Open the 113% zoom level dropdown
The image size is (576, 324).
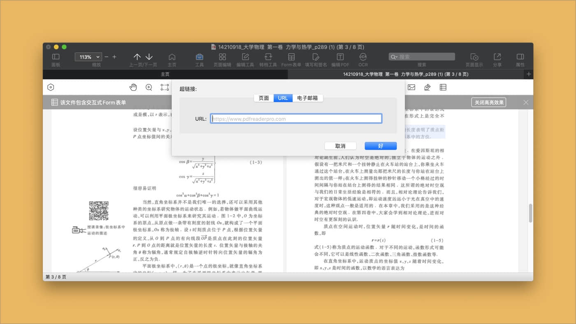88,57
